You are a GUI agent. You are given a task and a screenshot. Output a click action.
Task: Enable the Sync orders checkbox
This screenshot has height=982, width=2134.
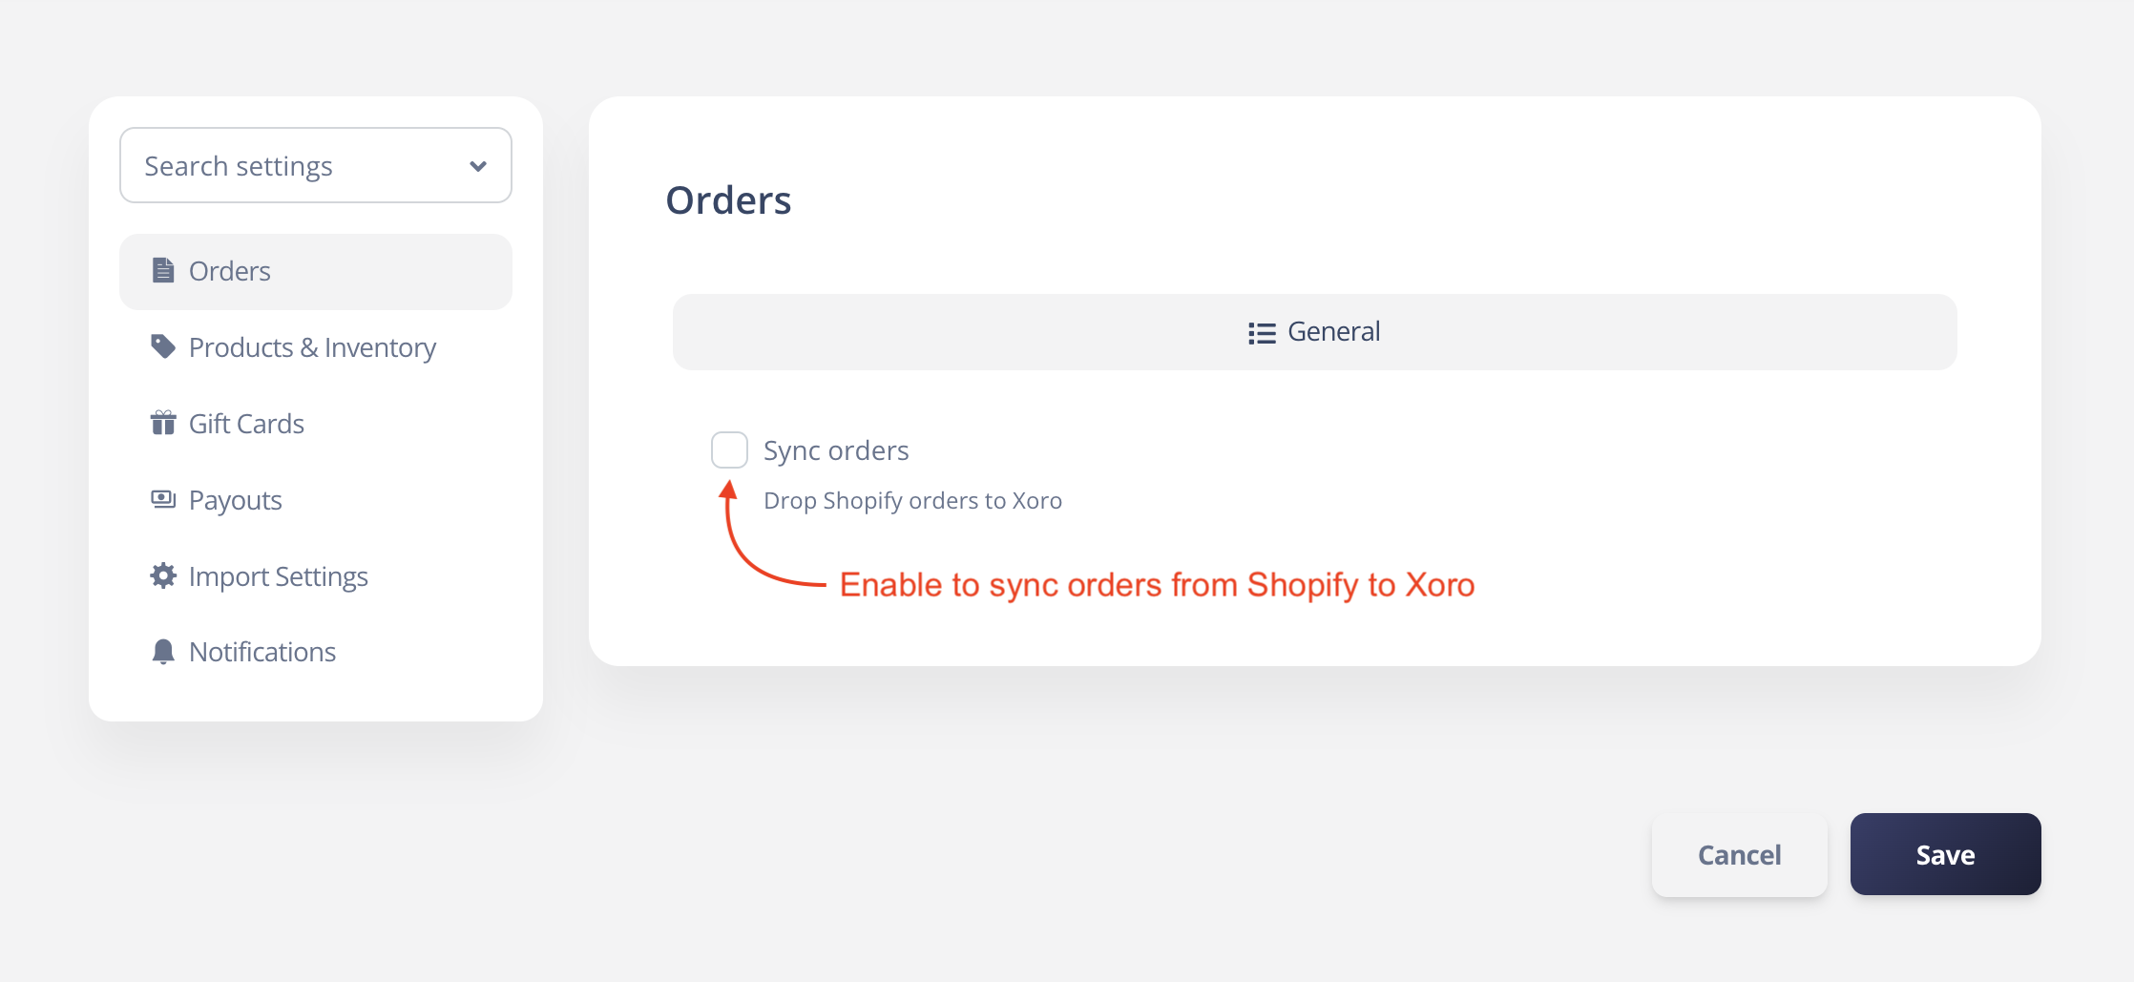pos(729,449)
